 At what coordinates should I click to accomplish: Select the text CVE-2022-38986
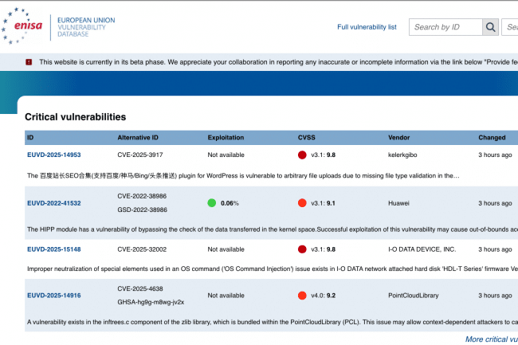click(x=142, y=196)
